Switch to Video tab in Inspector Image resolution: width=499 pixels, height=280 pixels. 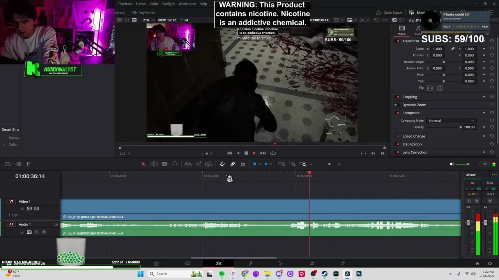[402, 31]
